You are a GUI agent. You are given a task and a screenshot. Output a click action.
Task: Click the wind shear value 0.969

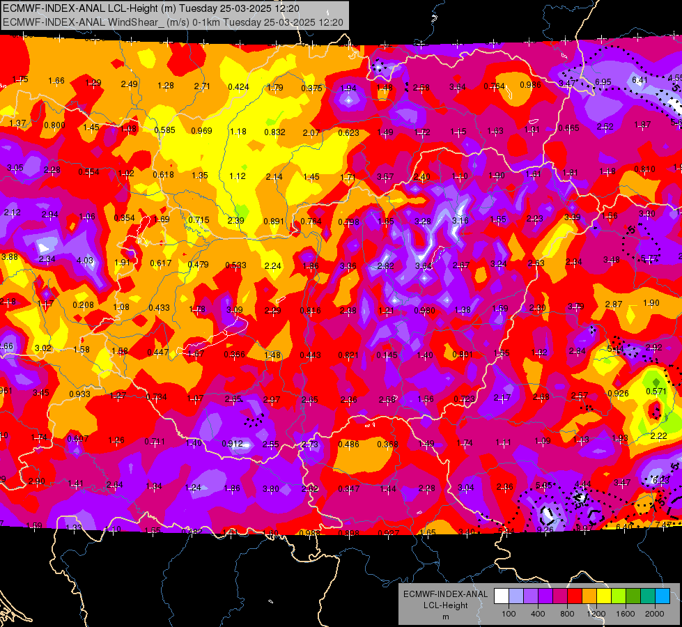(202, 130)
